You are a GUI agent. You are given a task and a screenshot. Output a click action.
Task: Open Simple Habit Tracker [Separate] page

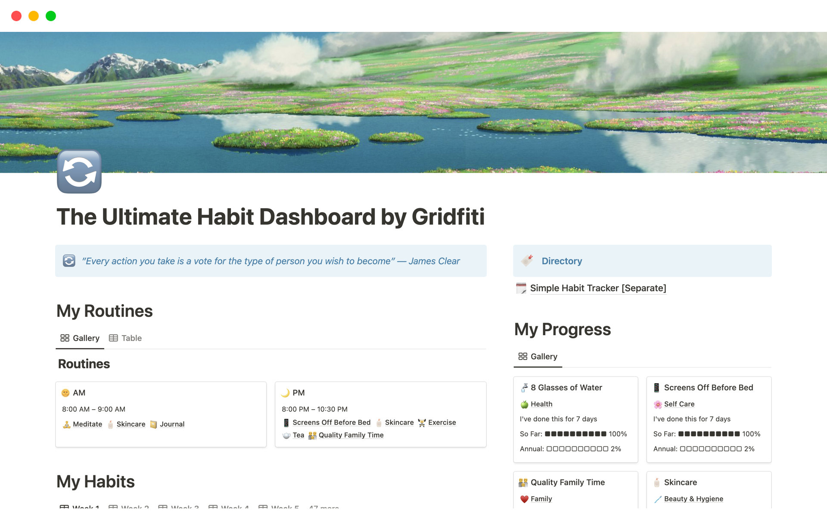598,288
